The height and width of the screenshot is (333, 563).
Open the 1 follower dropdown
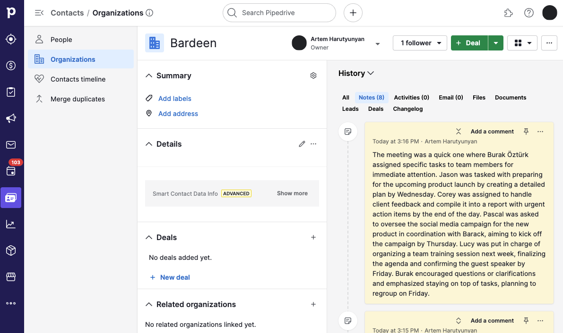click(420, 43)
